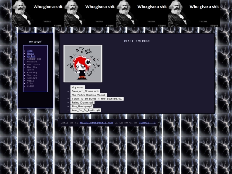This screenshot has width=232, height=174.
Task: Play Love_You_To_Death.mp3 track
Action: tap(86, 110)
